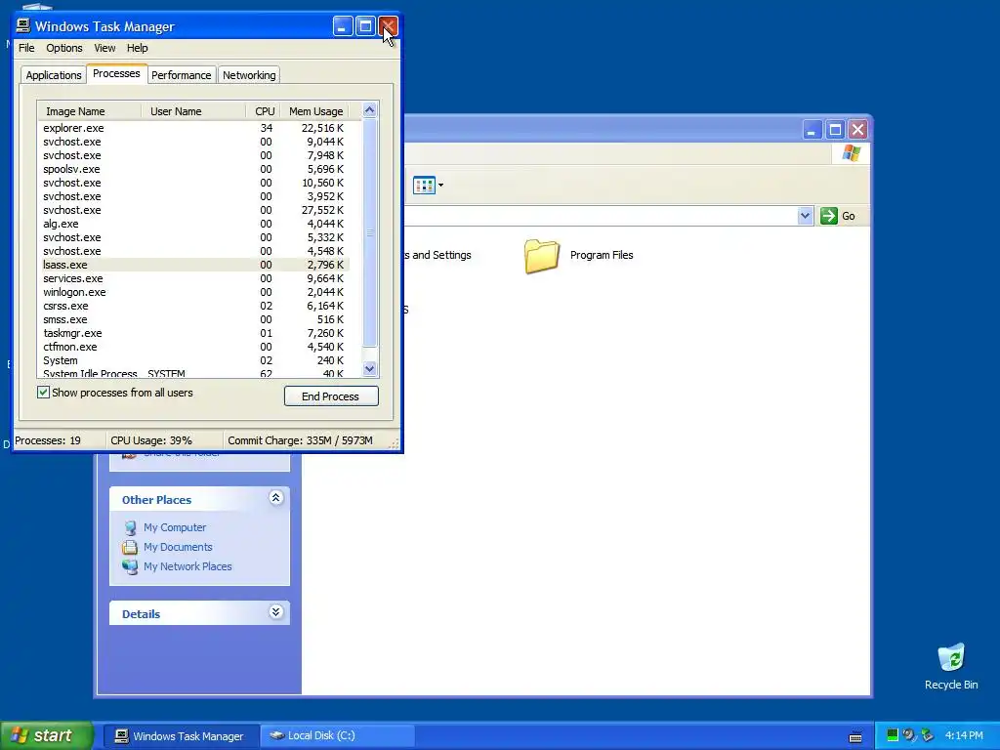Select the csrss.exe process row

point(194,306)
